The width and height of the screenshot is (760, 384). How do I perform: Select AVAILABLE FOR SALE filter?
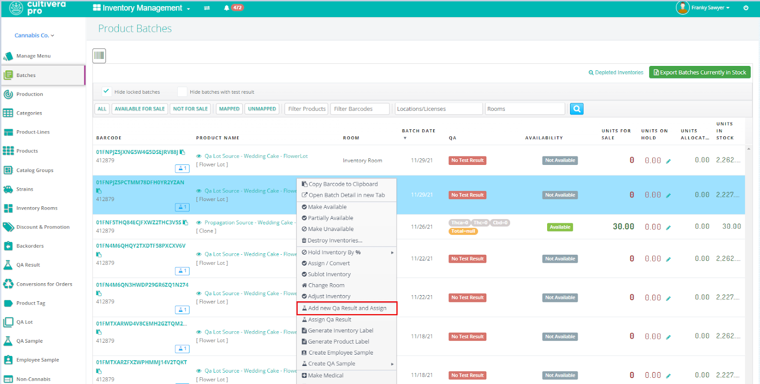pyautogui.click(x=140, y=109)
